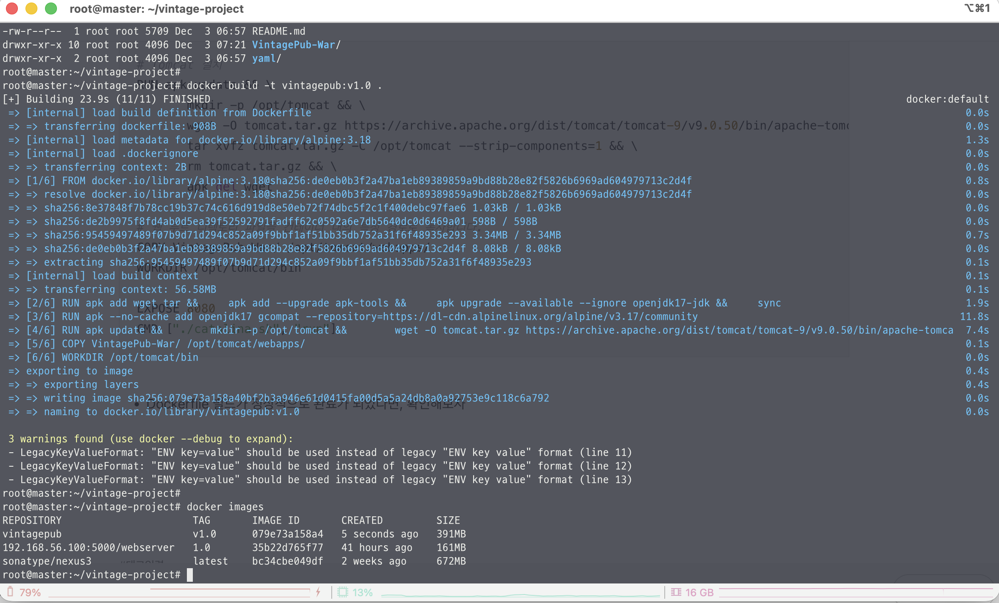Screen dimensions: 999x603
Task: Click the red close window button
Action: (12, 8)
